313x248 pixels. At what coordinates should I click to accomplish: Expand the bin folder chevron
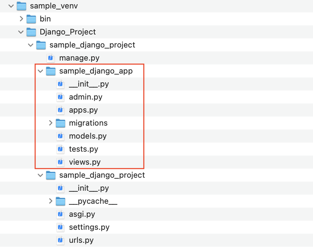(x=21, y=19)
